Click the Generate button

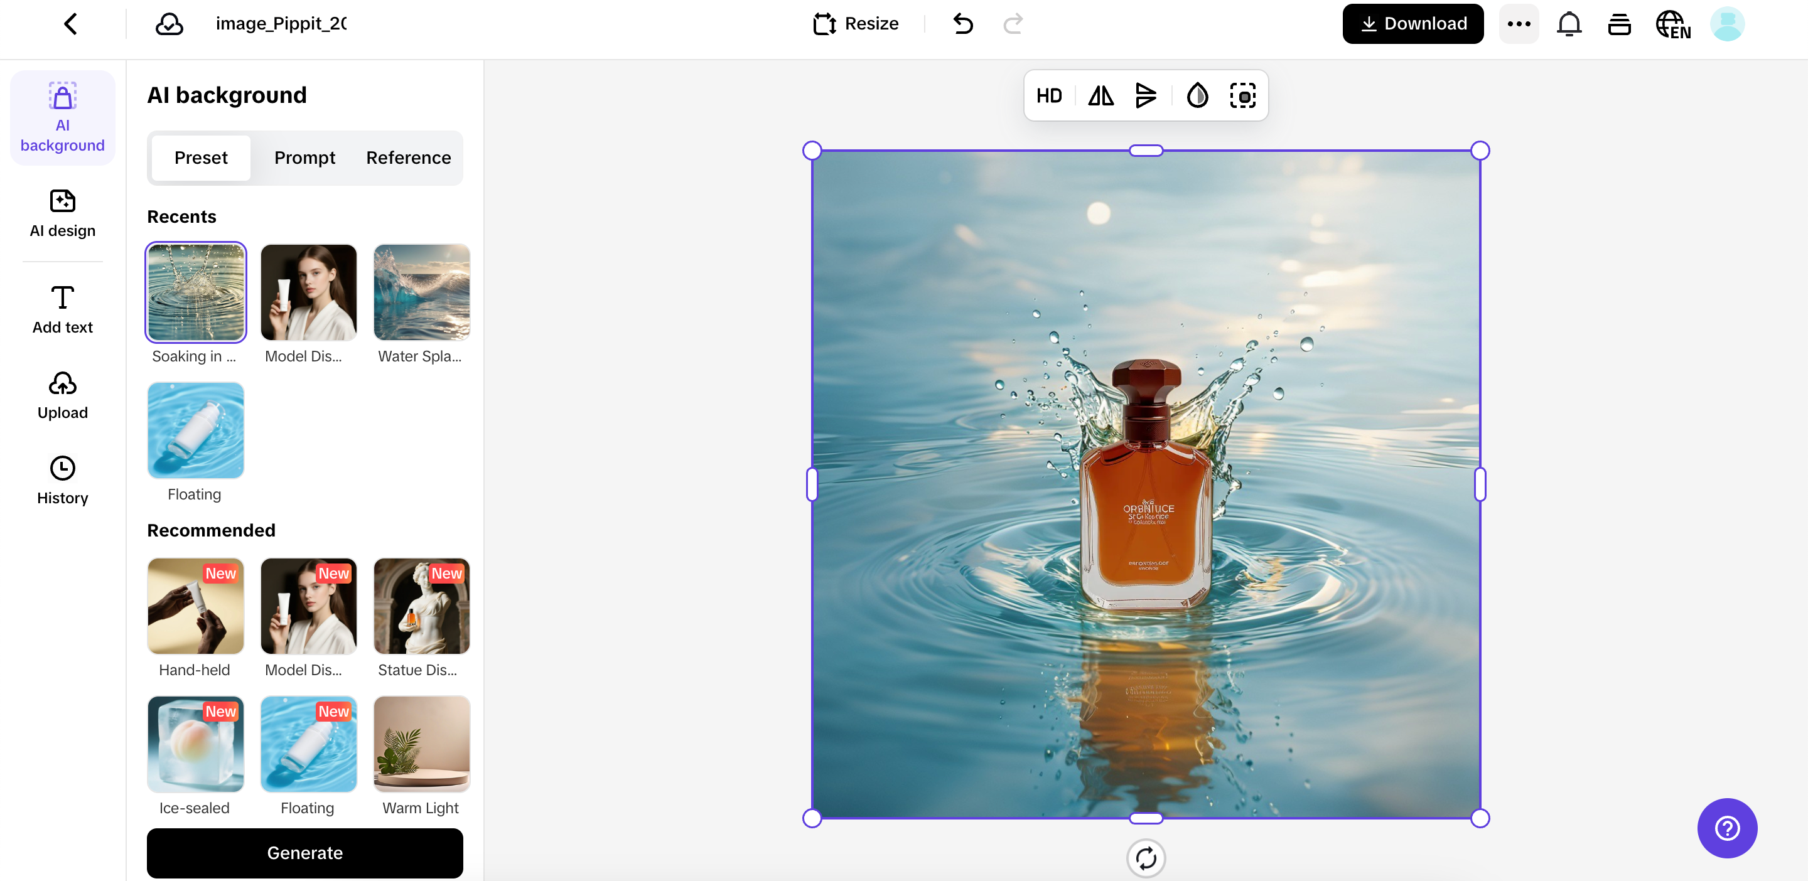tap(304, 852)
